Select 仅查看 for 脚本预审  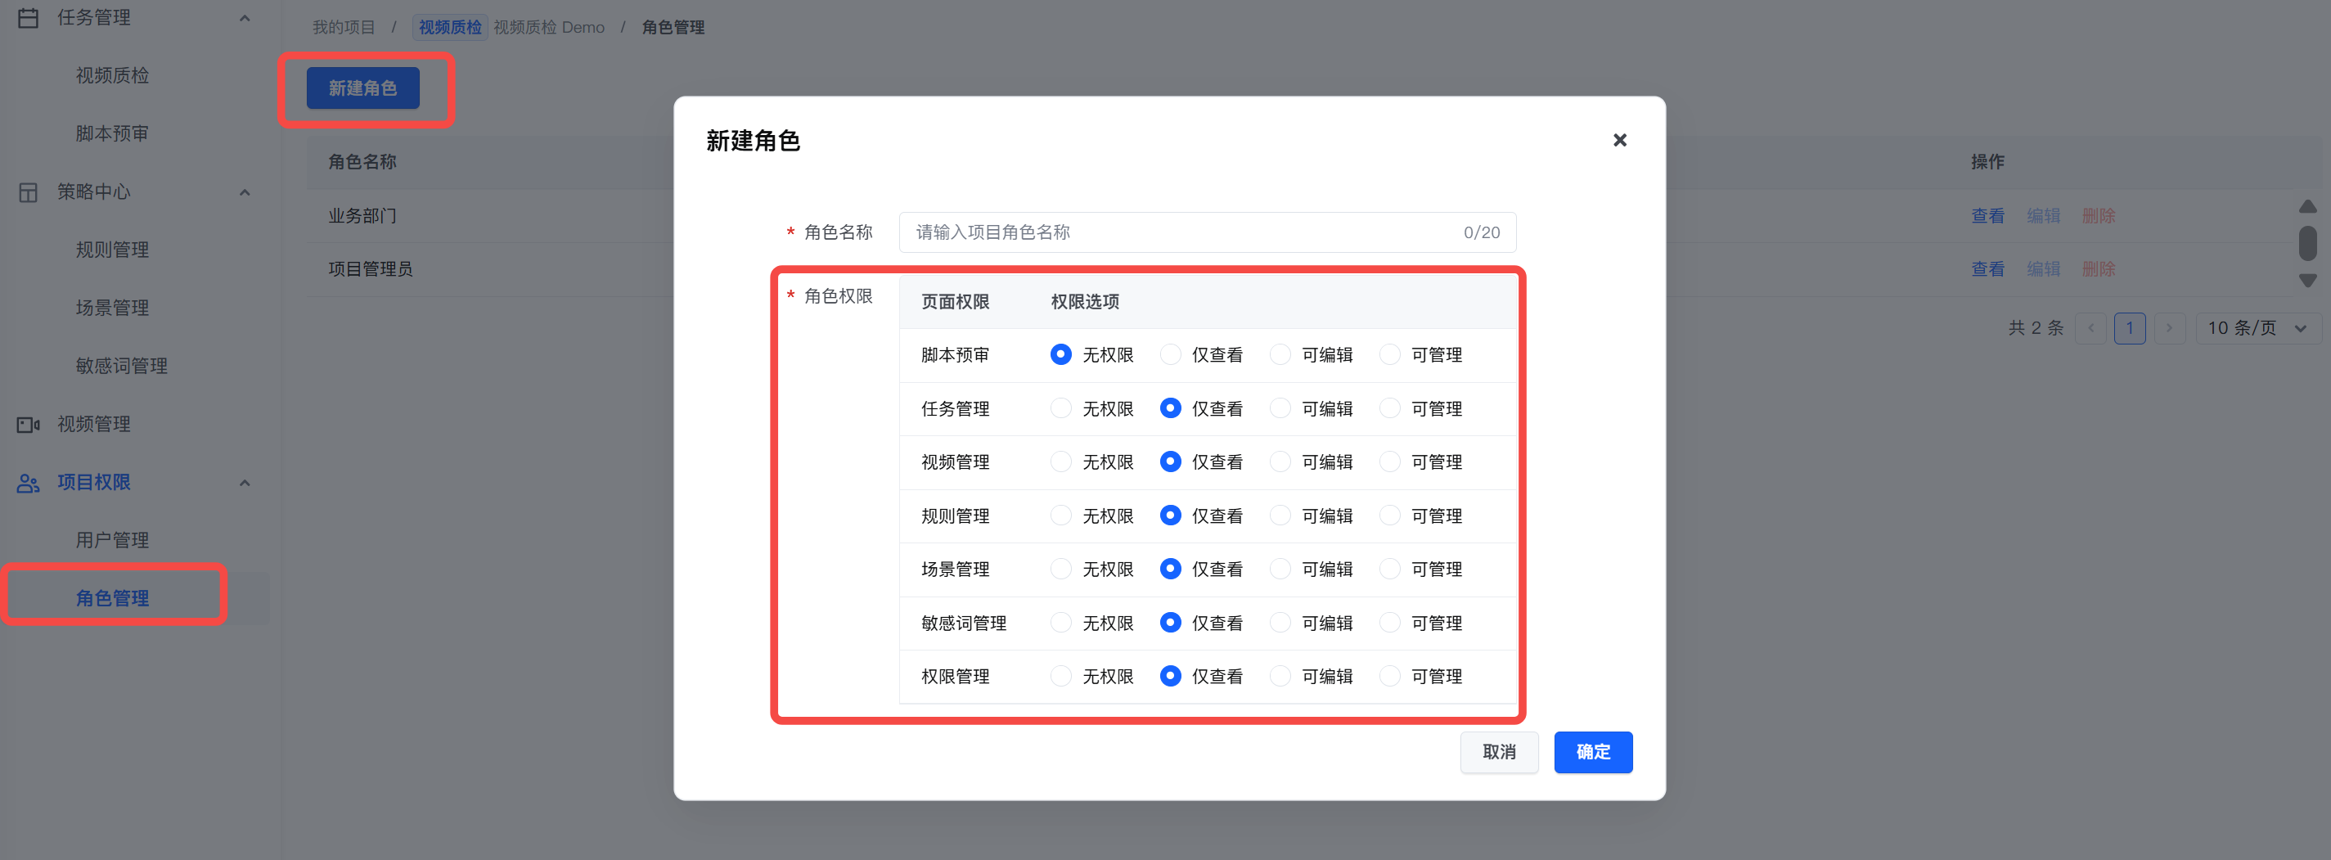click(x=1170, y=355)
